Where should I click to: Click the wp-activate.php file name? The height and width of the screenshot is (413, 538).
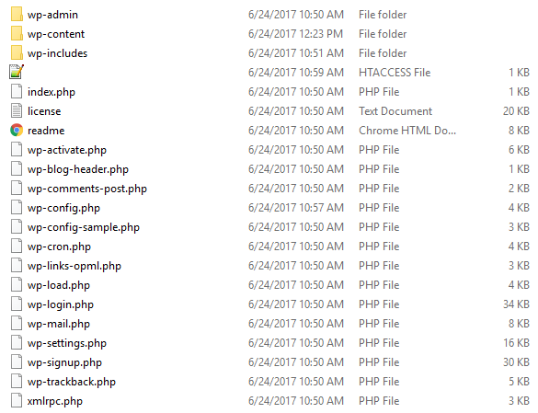click(x=67, y=150)
